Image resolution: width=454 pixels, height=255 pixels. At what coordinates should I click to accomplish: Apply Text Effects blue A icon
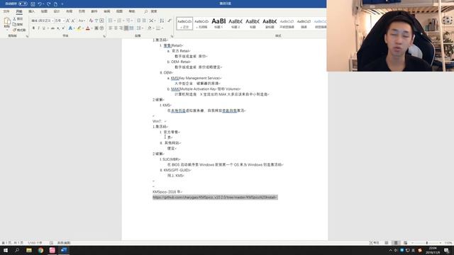(x=70, y=28)
